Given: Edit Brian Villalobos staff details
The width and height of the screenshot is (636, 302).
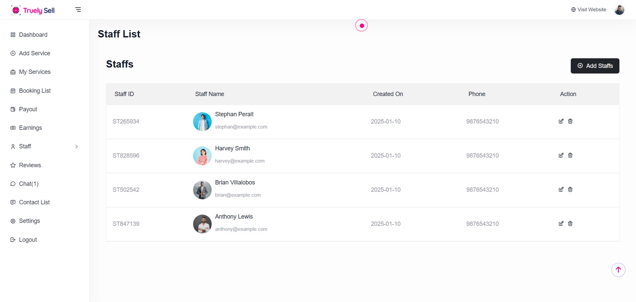Looking at the screenshot, I should [x=561, y=189].
